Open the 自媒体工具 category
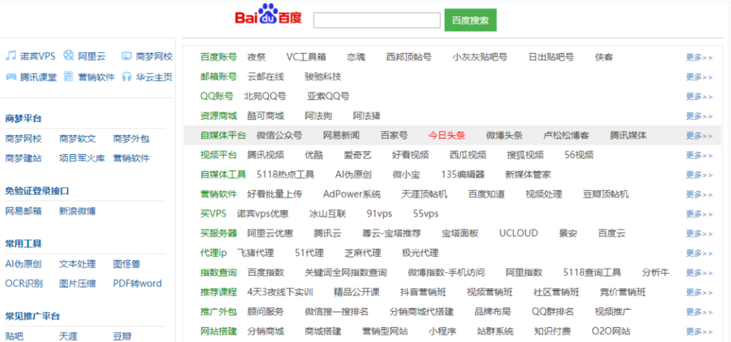 point(223,174)
